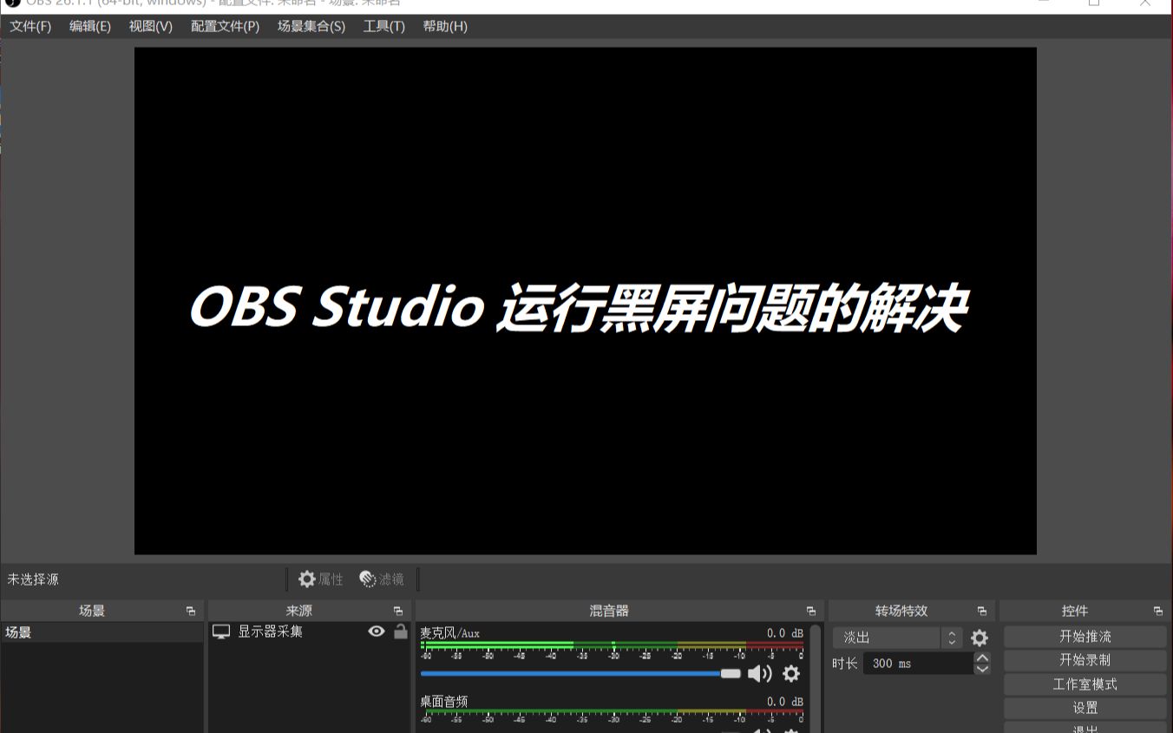Lock the 显示器采集 source
Screen dimensions: 1173x733
point(401,632)
